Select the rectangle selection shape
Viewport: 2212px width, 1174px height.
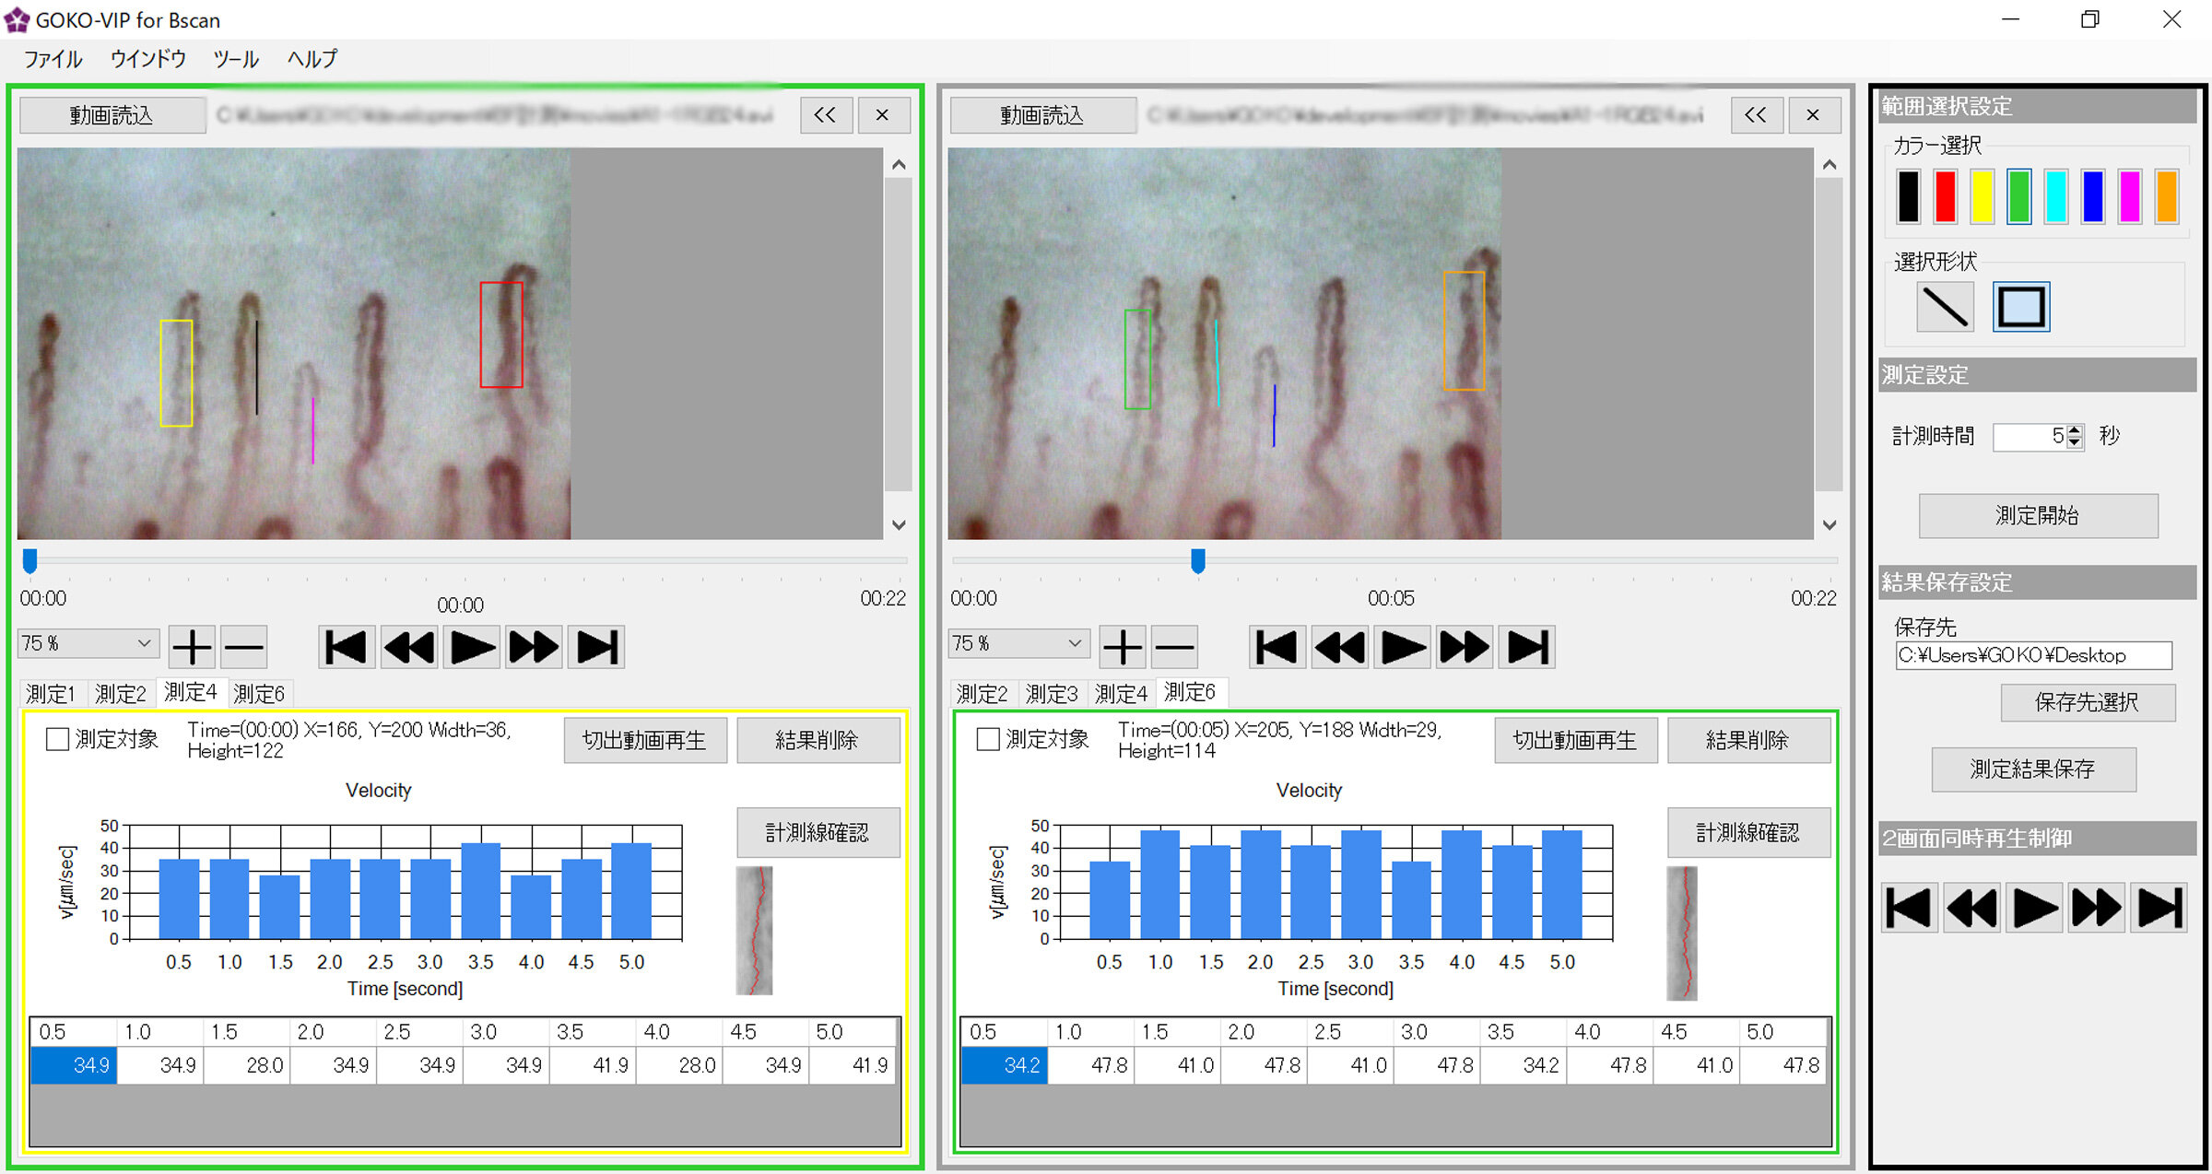pyautogui.click(x=2021, y=307)
